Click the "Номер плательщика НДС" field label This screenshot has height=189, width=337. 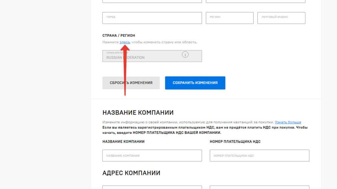click(x=235, y=141)
